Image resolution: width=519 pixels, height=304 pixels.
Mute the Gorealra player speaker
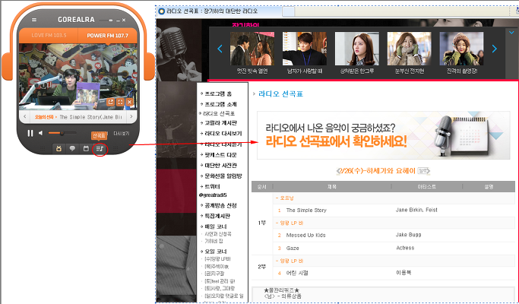pyautogui.click(x=41, y=133)
